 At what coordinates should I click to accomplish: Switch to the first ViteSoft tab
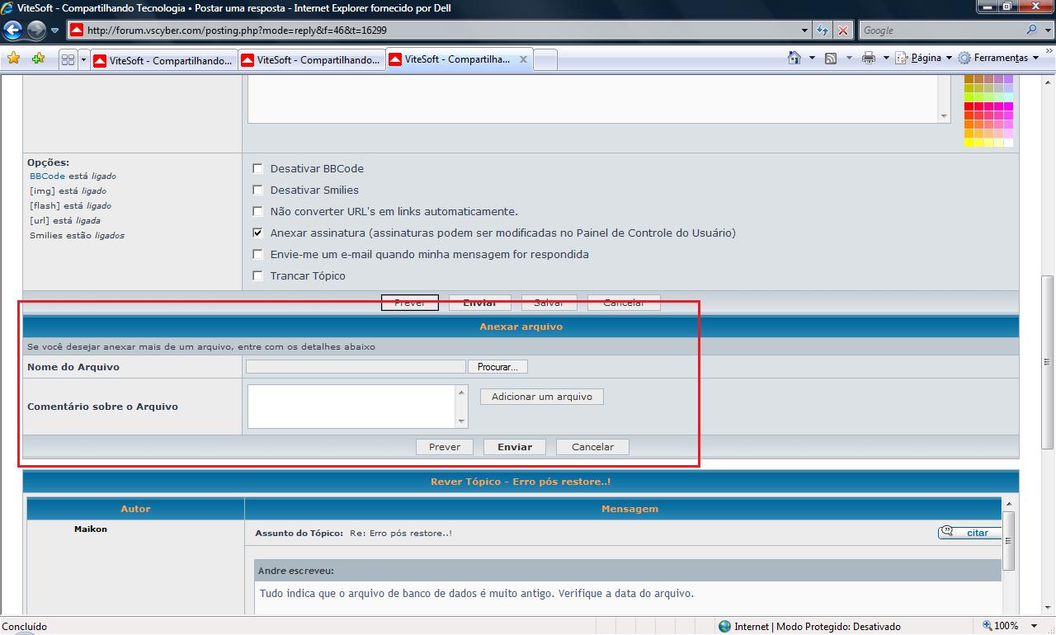163,60
